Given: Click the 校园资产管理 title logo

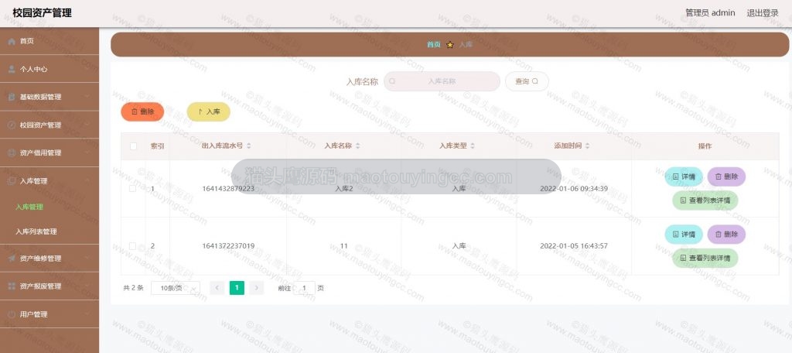Looking at the screenshot, I should coord(42,13).
